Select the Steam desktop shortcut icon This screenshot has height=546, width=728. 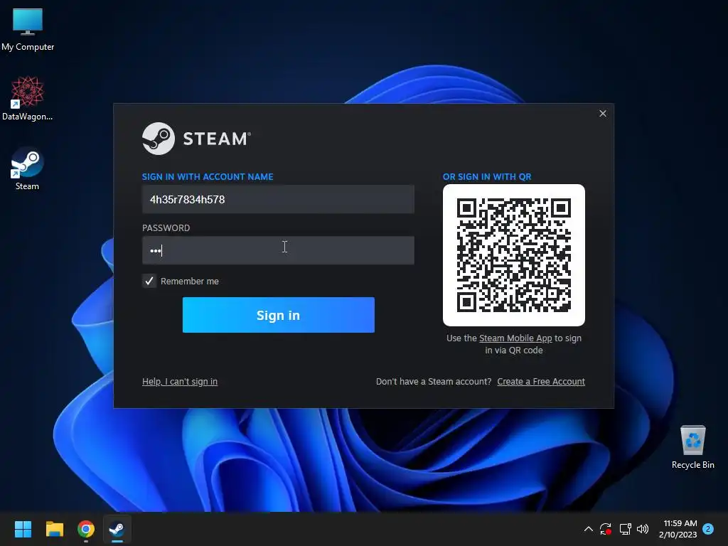pos(28,168)
